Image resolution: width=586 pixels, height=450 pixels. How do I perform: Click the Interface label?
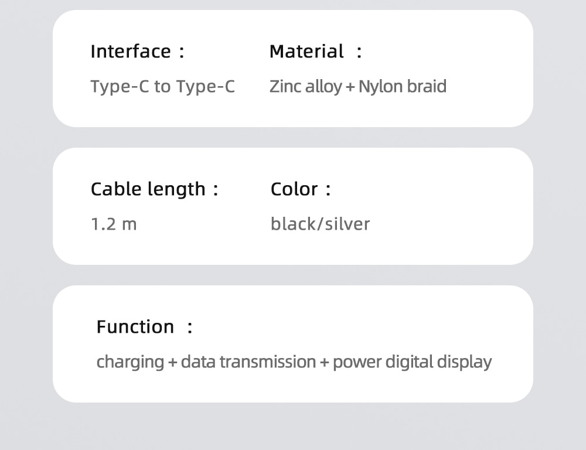131,52
